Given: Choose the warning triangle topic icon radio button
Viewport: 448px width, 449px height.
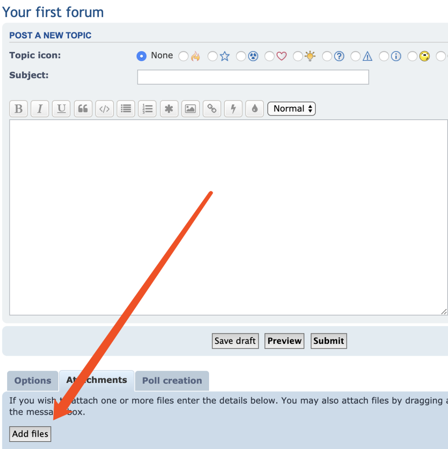Looking at the screenshot, I should pos(355,56).
